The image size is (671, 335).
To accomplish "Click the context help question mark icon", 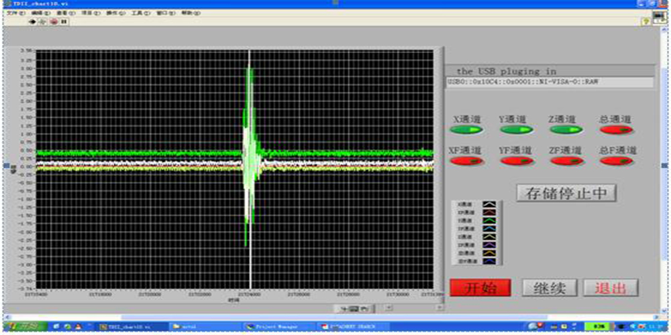I will (x=646, y=21).
